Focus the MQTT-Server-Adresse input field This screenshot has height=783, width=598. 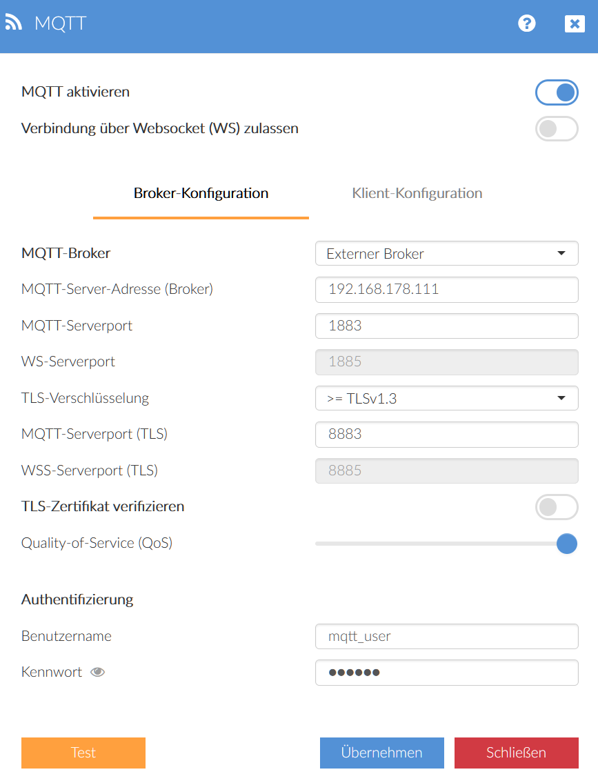coord(446,290)
